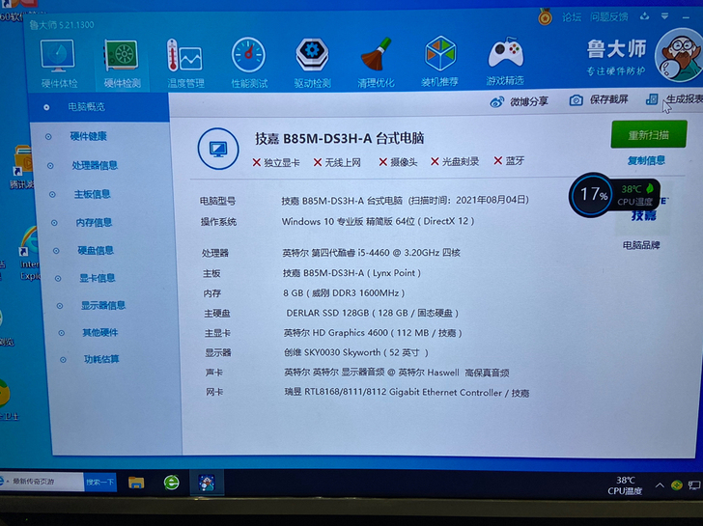703x526 pixels.
Task: Click the Windows 10 专业版 operating system value
Action: [x=378, y=221]
